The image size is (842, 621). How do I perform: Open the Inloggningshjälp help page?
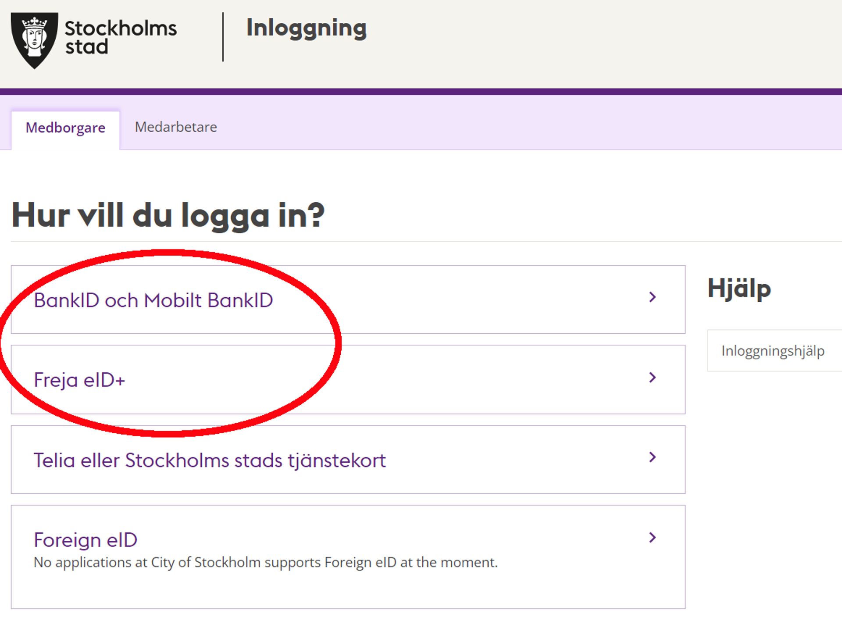pyautogui.click(x=773, y=351)
